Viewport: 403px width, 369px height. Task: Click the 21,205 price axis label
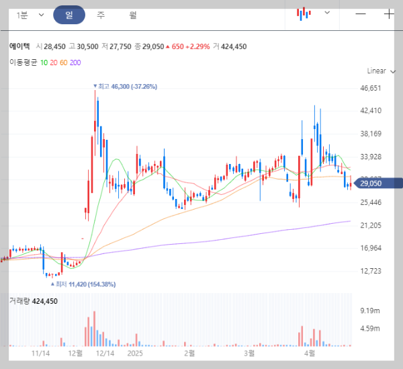coord(371,226)
